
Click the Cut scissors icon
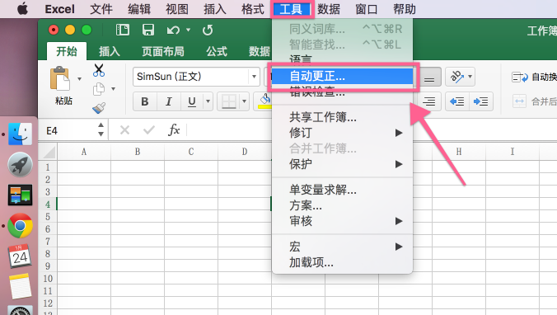pos(99,70)
